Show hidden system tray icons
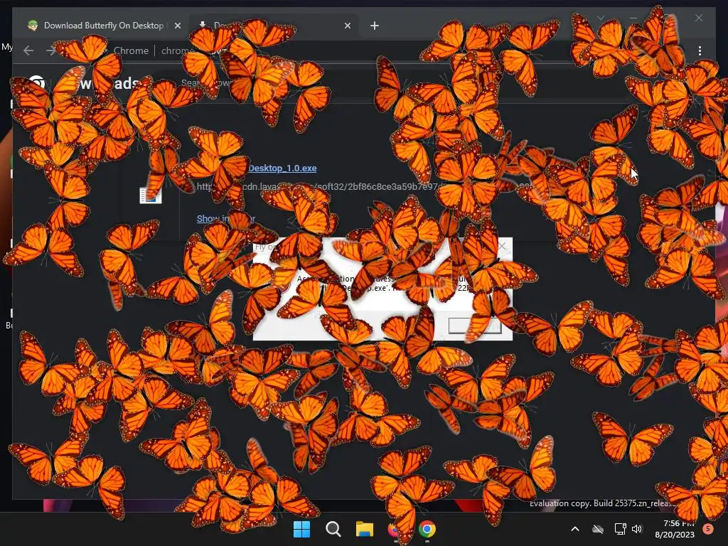This screenshot has width=728, height=546. 574,529
